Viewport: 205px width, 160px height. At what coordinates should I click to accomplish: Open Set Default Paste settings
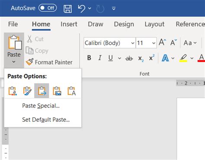coord(46,119)
